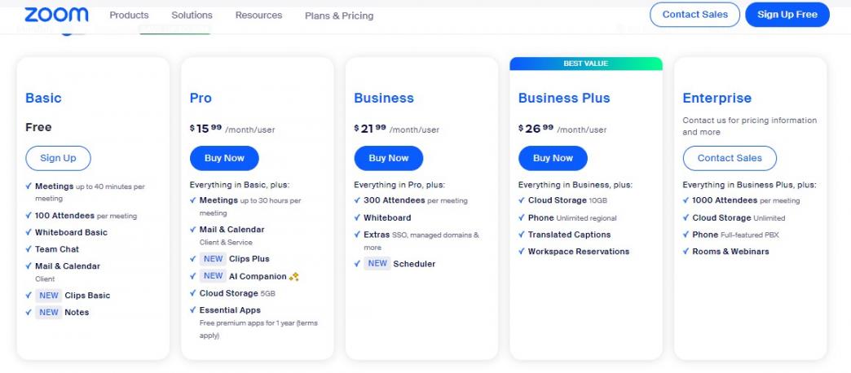Click the Zoom logo

[56, 15]
